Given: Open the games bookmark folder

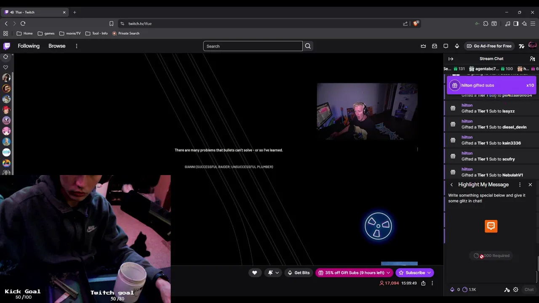Looking at the screenshot, I should [x=46, y=33].
